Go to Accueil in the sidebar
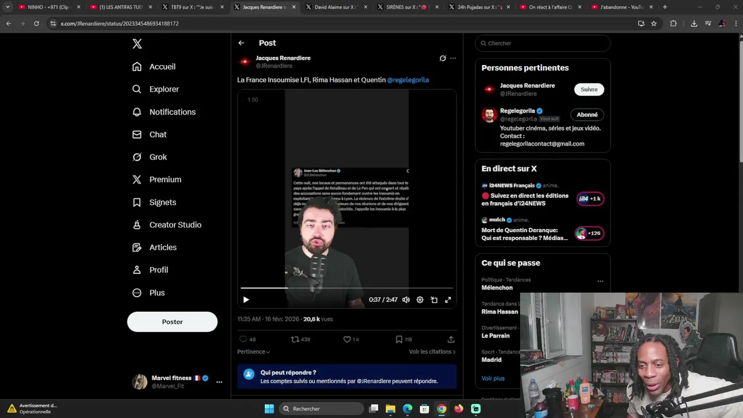 (154, 67)
